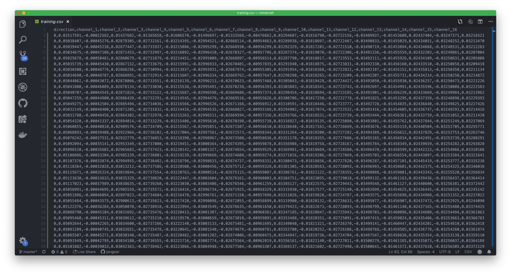Open errors and warnings panel
Screen dimensions: 511x275
pos(59,252)
